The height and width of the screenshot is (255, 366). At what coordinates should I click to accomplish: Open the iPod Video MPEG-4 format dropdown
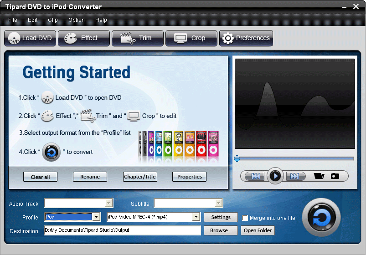click(x=196, y=217)
